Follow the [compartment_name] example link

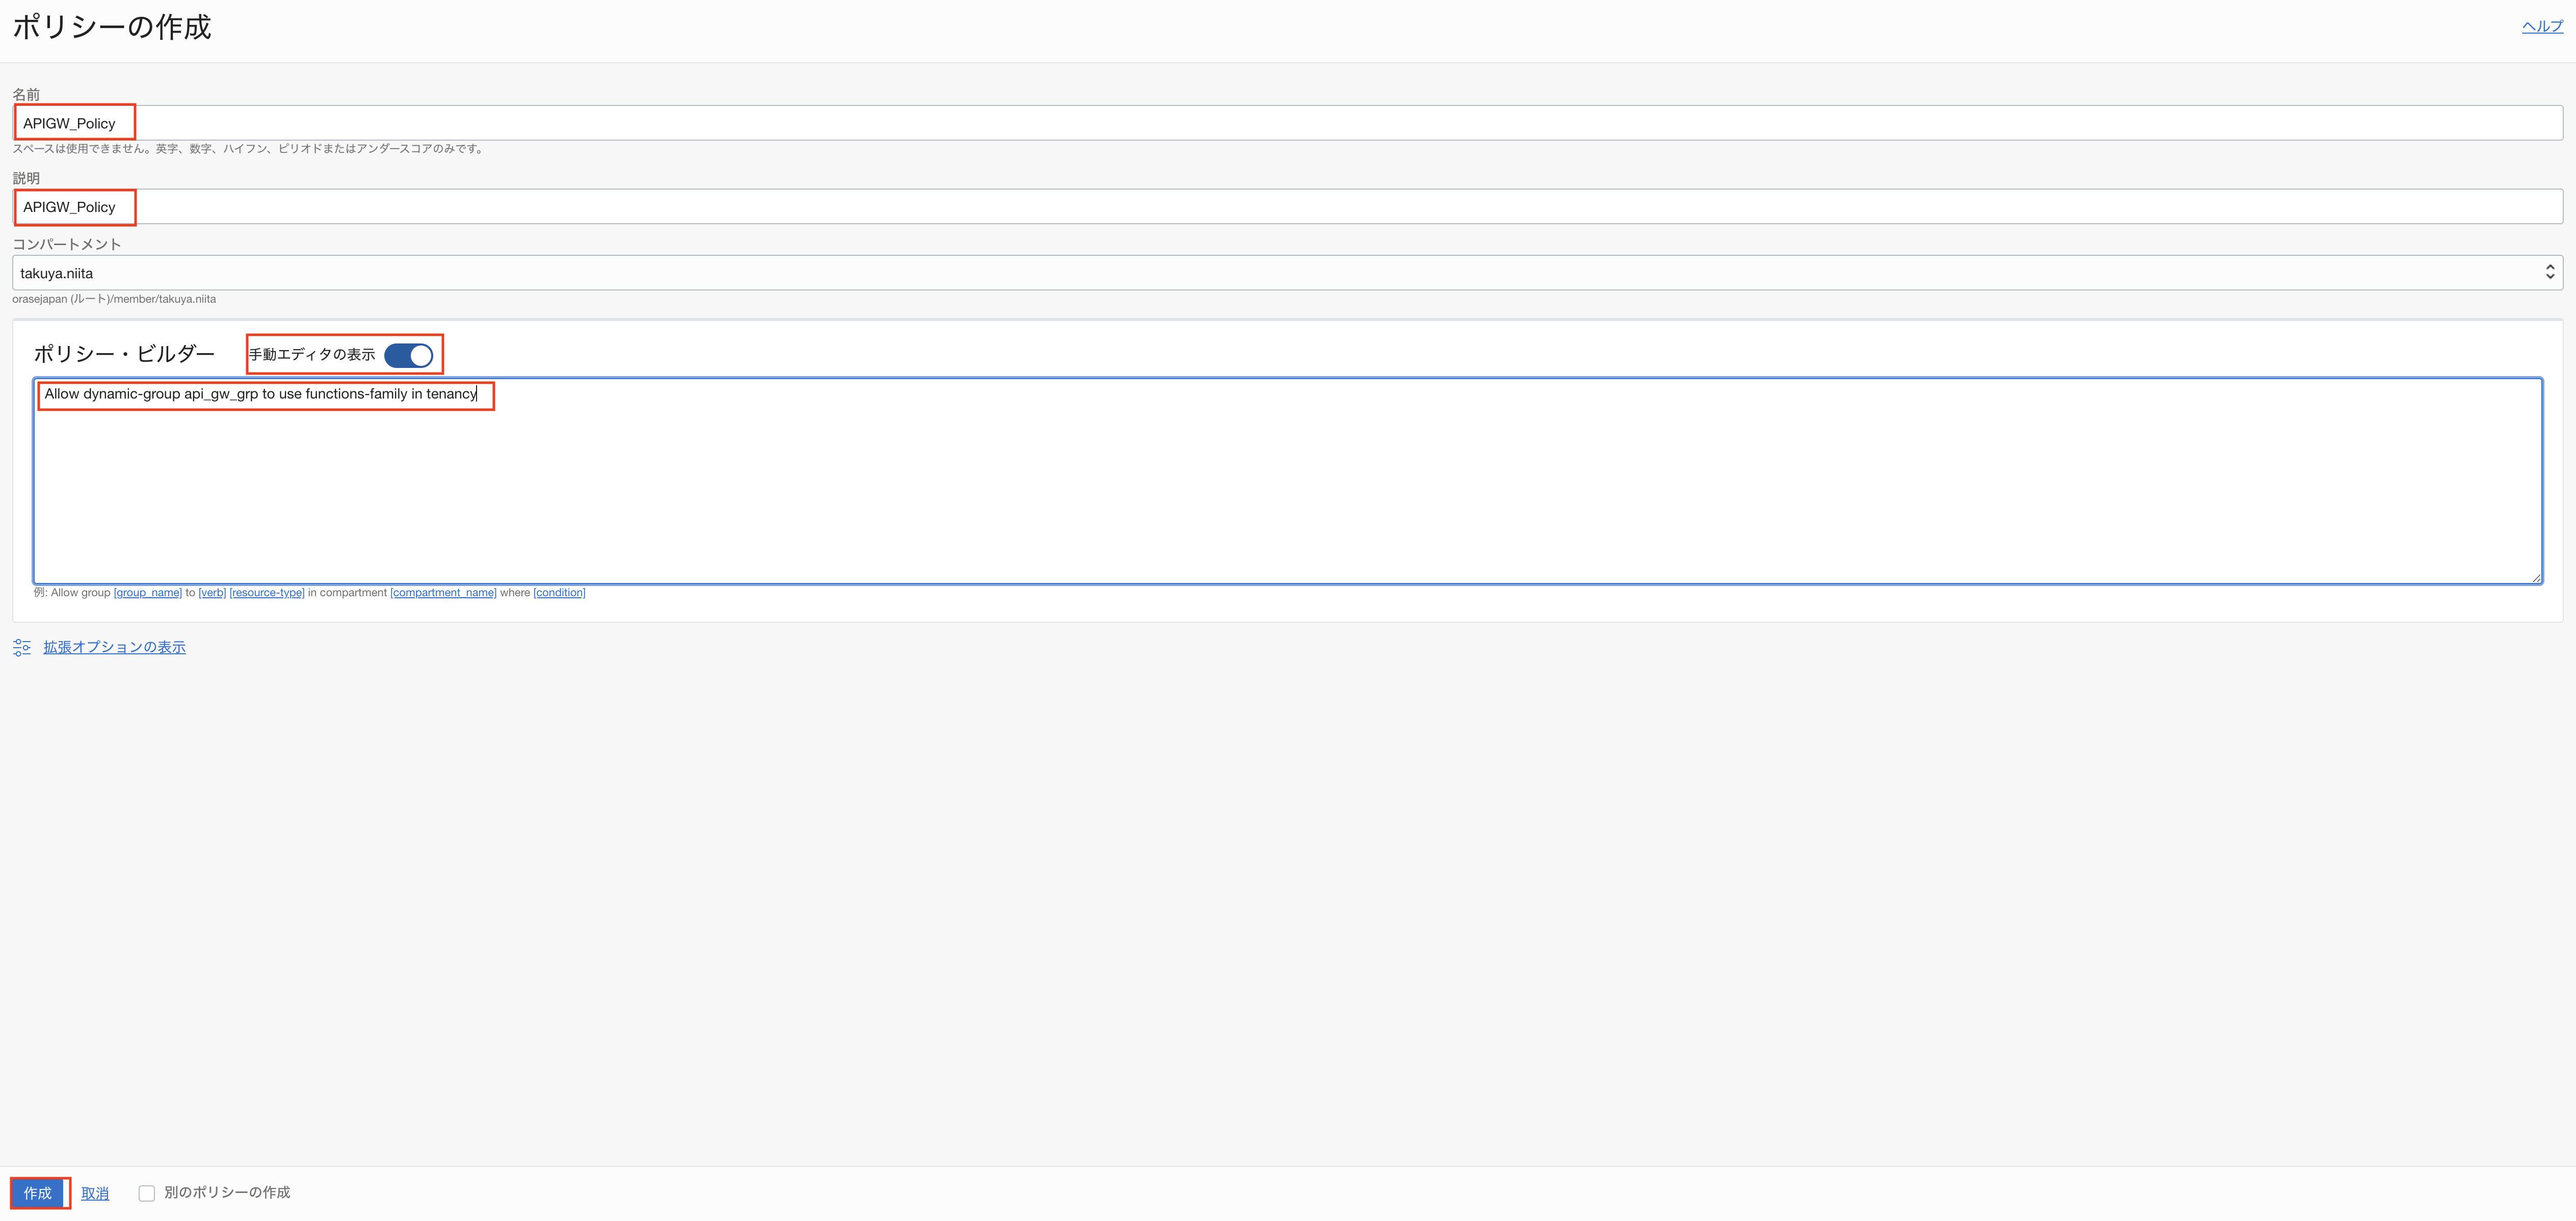click(443, 593)
